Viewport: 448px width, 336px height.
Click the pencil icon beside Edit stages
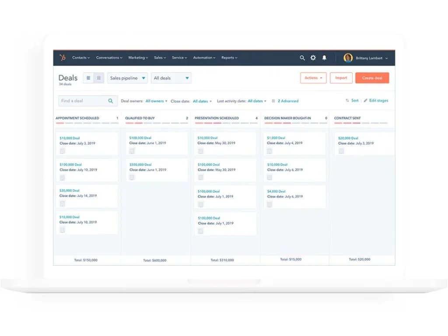tap(365, 101)
